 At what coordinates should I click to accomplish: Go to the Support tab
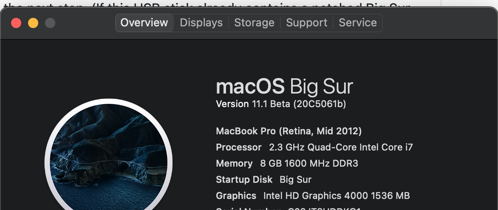(x=306, y=23)
